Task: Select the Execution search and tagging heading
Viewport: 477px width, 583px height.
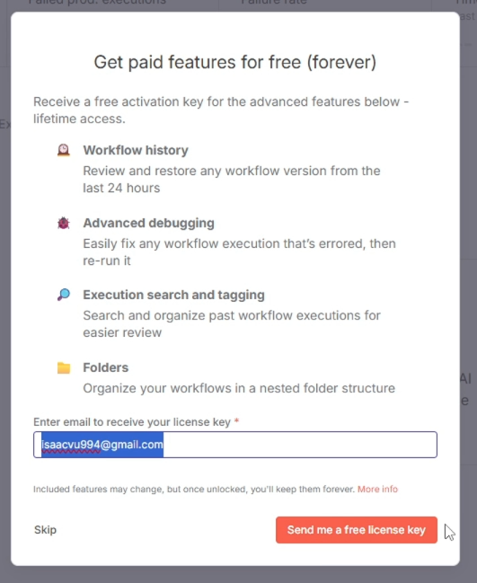Action: click(x=173, y=295)
